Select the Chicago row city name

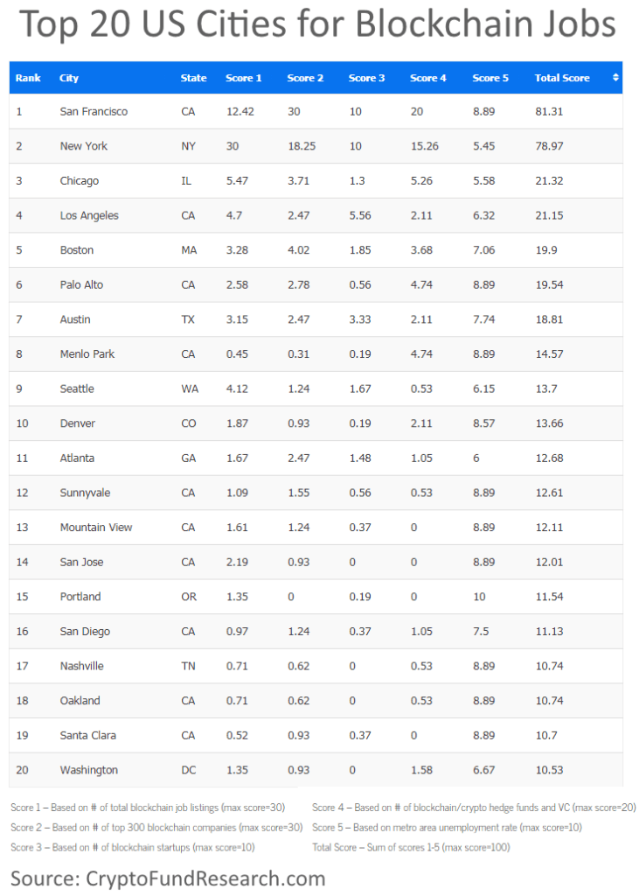tap(80, 181)
